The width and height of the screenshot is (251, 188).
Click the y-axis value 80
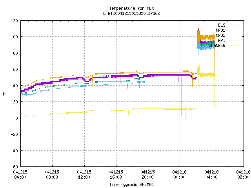point(15,53)
